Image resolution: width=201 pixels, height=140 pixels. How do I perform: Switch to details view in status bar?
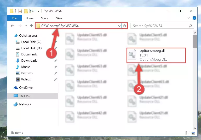pyautogui.click(x=188, y=133)
